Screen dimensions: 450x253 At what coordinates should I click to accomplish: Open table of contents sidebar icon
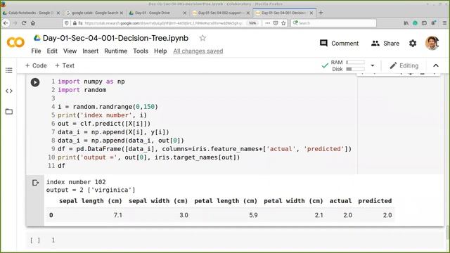pyautogui.click(x=9, y=70)
